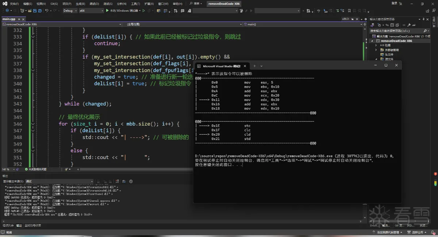
Task: Click the sync with active document icon
Action: (x=387, y=25)
